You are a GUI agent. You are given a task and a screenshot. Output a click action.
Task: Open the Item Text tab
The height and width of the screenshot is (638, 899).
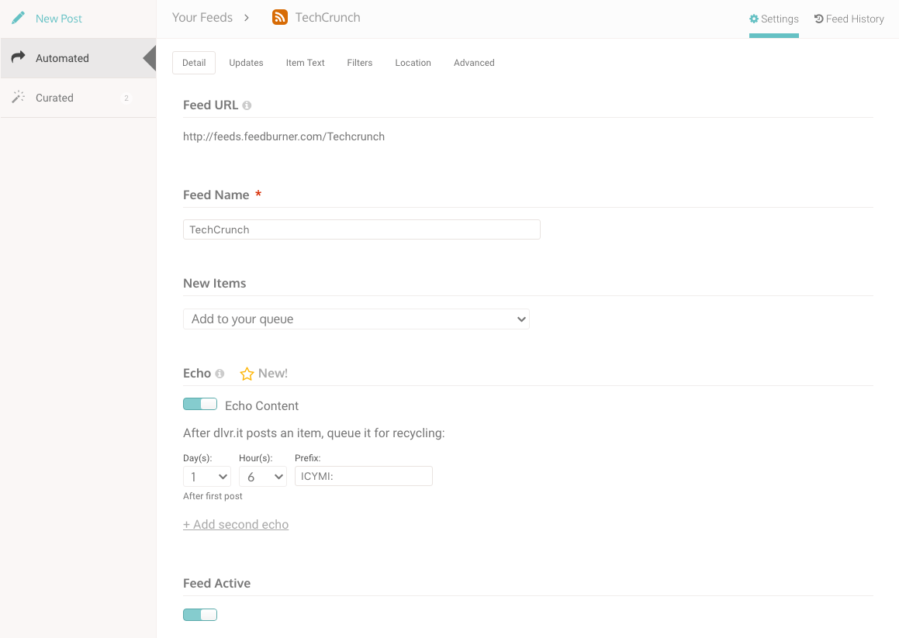click(305, 63)
